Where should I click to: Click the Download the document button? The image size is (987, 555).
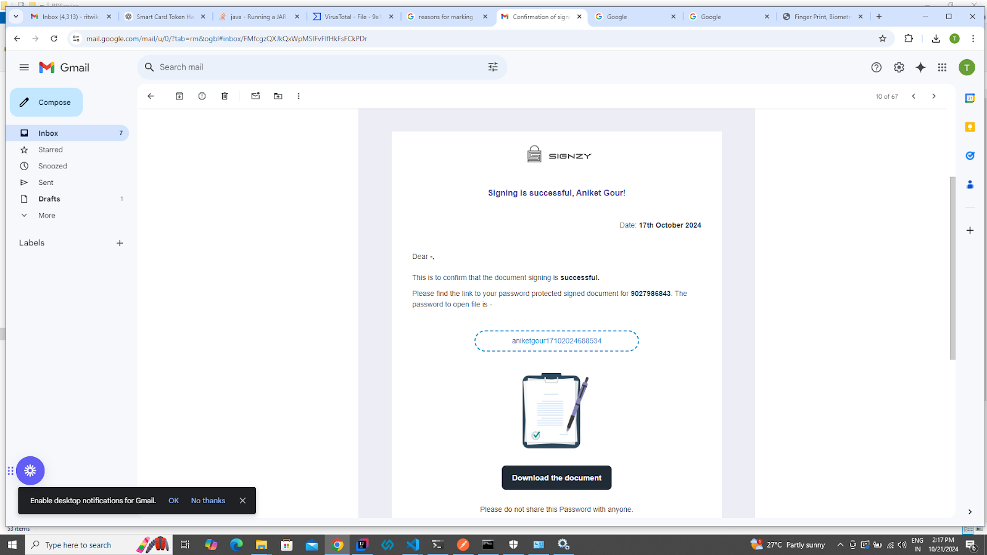pos(556,478)
